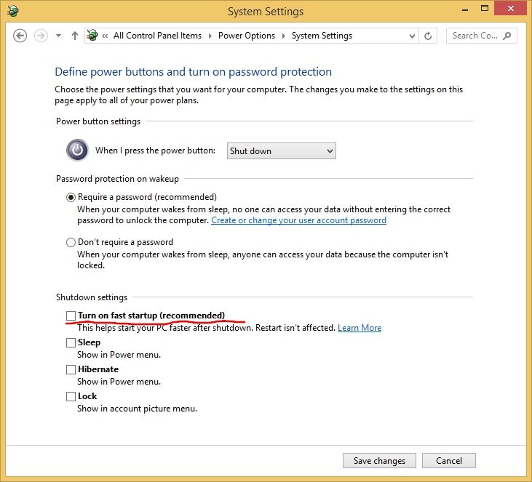Click the 'System Settings' window title

tap(266, 12)
